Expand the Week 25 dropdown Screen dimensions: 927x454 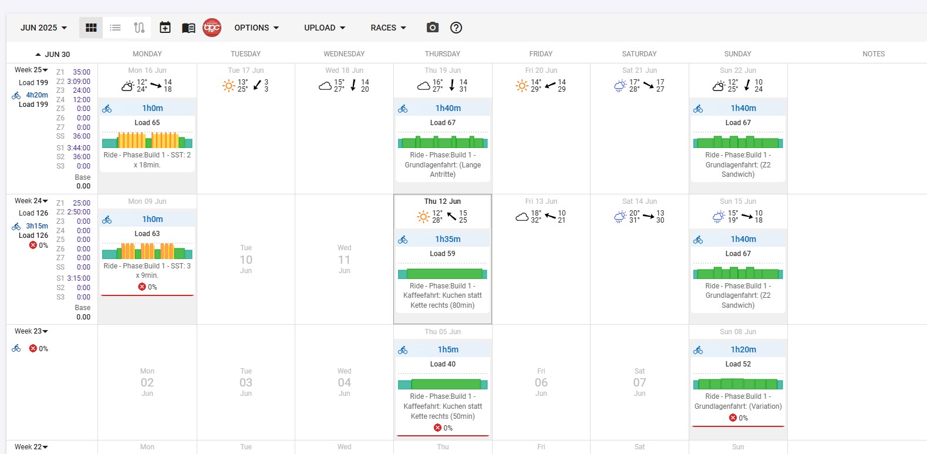click(x=32, y=70)
